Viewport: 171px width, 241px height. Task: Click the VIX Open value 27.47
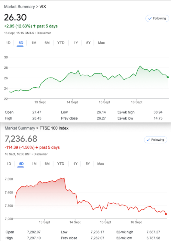coord(37,112)
